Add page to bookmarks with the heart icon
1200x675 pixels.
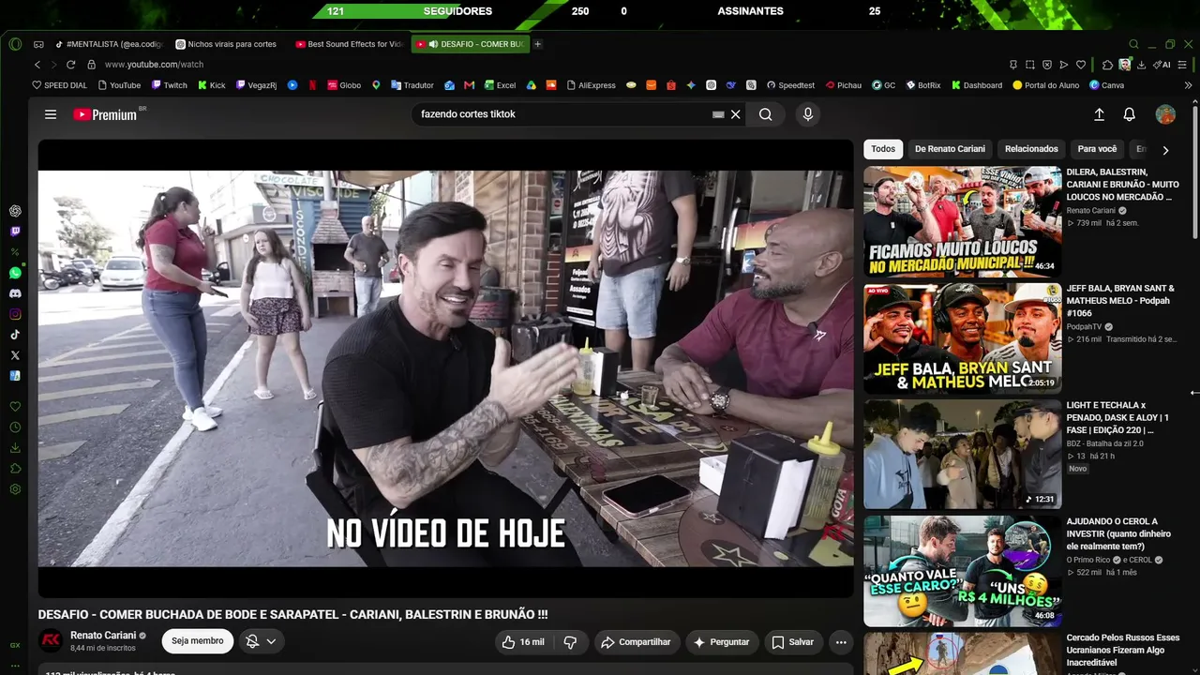coord(1081,65)
